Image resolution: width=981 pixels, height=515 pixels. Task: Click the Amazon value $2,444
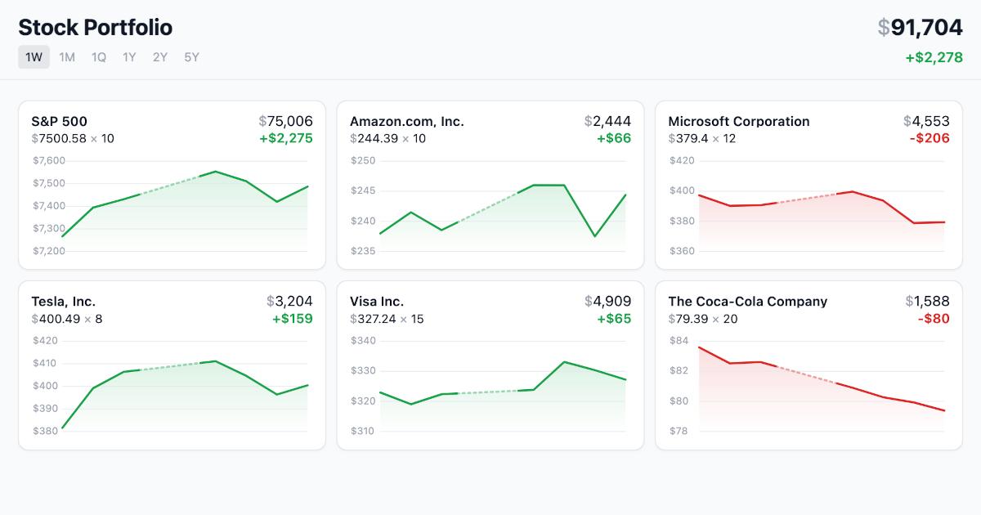[x=608, y=121]
